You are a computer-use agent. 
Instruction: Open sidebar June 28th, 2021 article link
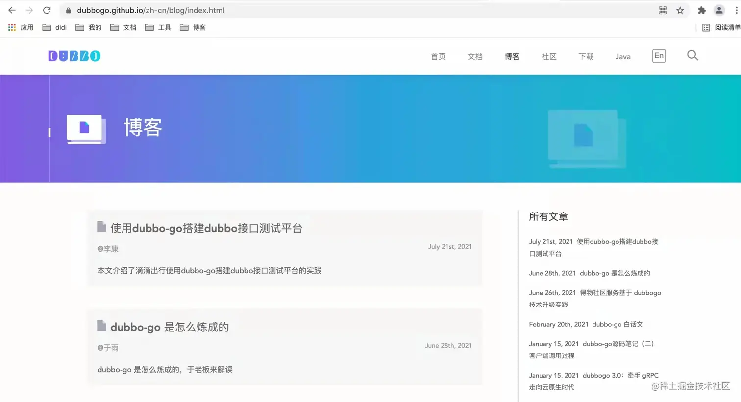pos(590,273)
